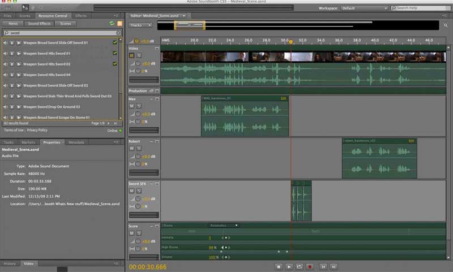
Task: Switch to the Effects tab
Action: point(81,16)
